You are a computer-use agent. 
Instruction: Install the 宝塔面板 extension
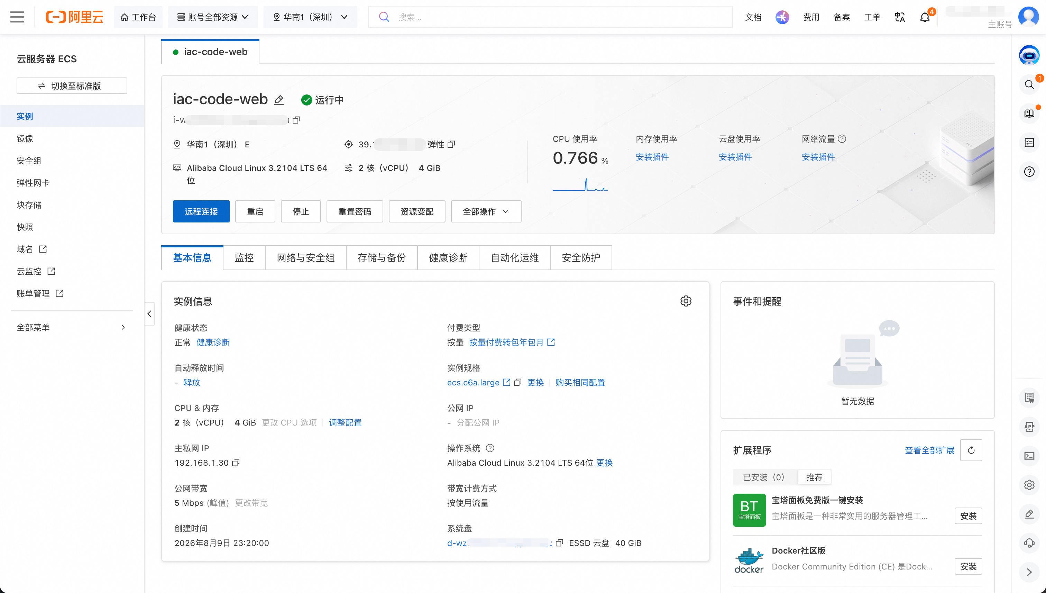click(968, 516)
